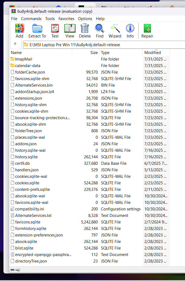Select bounce-tracking-protection.s... file
185x281 pixels.
(x=42, y=118)
